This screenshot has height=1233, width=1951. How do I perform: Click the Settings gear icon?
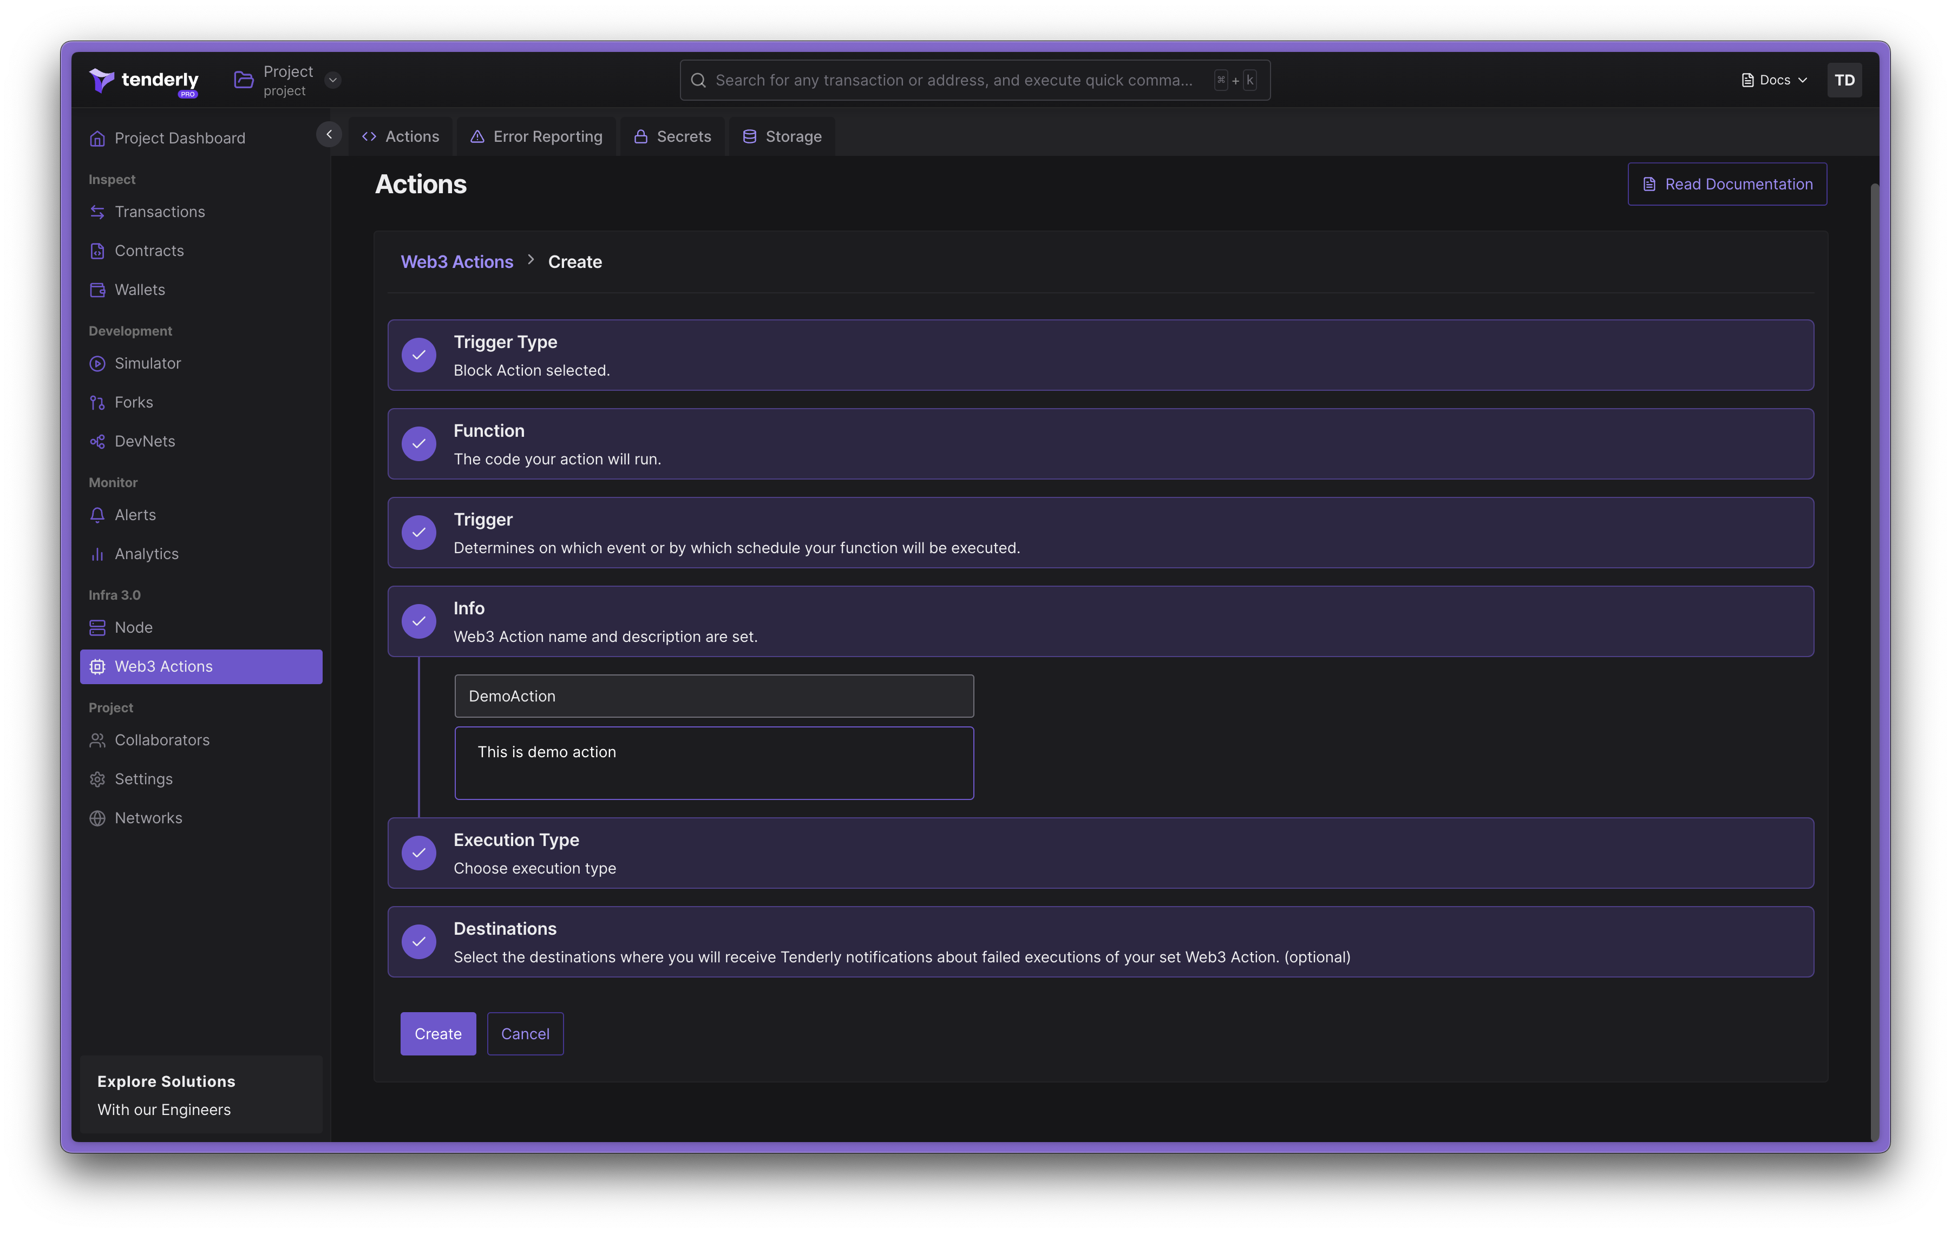click(x=97, y=779)
